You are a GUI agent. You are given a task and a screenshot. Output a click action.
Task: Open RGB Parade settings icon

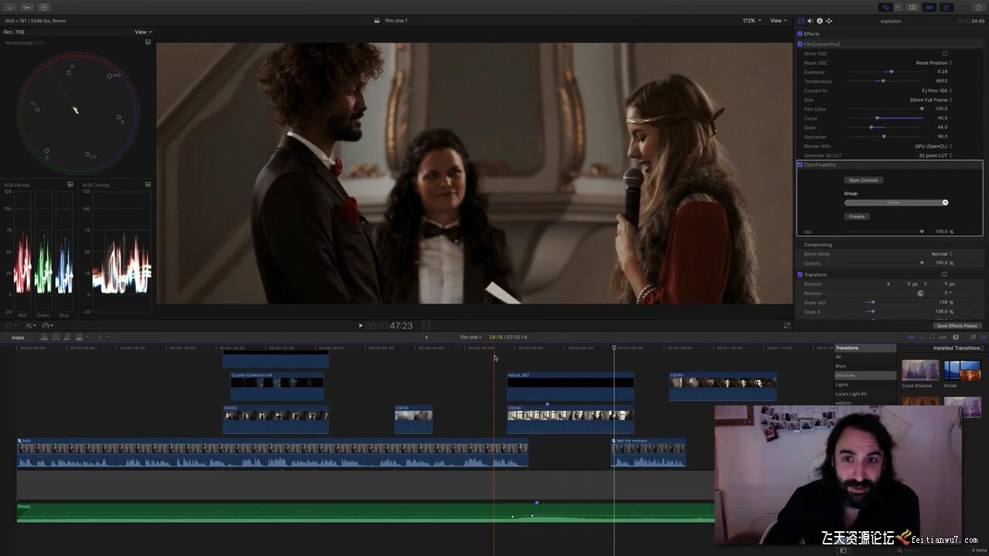(x=70, y=185)
